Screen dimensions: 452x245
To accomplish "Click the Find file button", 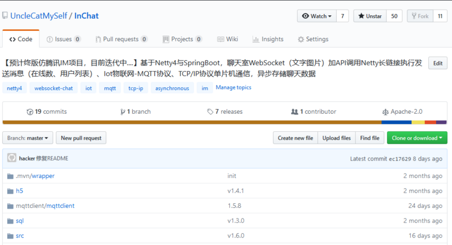I will tap(370, 138).
